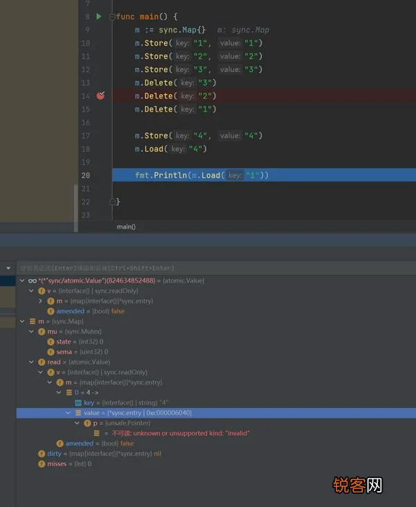Click field icon of p unsafe.Pointer
The image size is (416, 507).
coord(87,423)
